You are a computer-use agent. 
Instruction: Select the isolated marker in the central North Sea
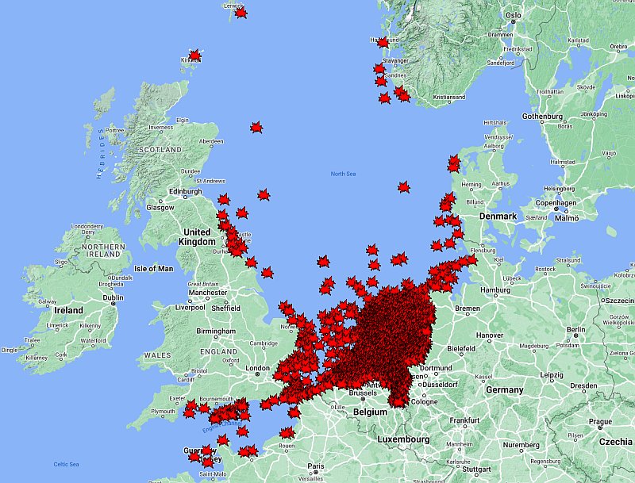pyautogui.click(x=256, y=127)
